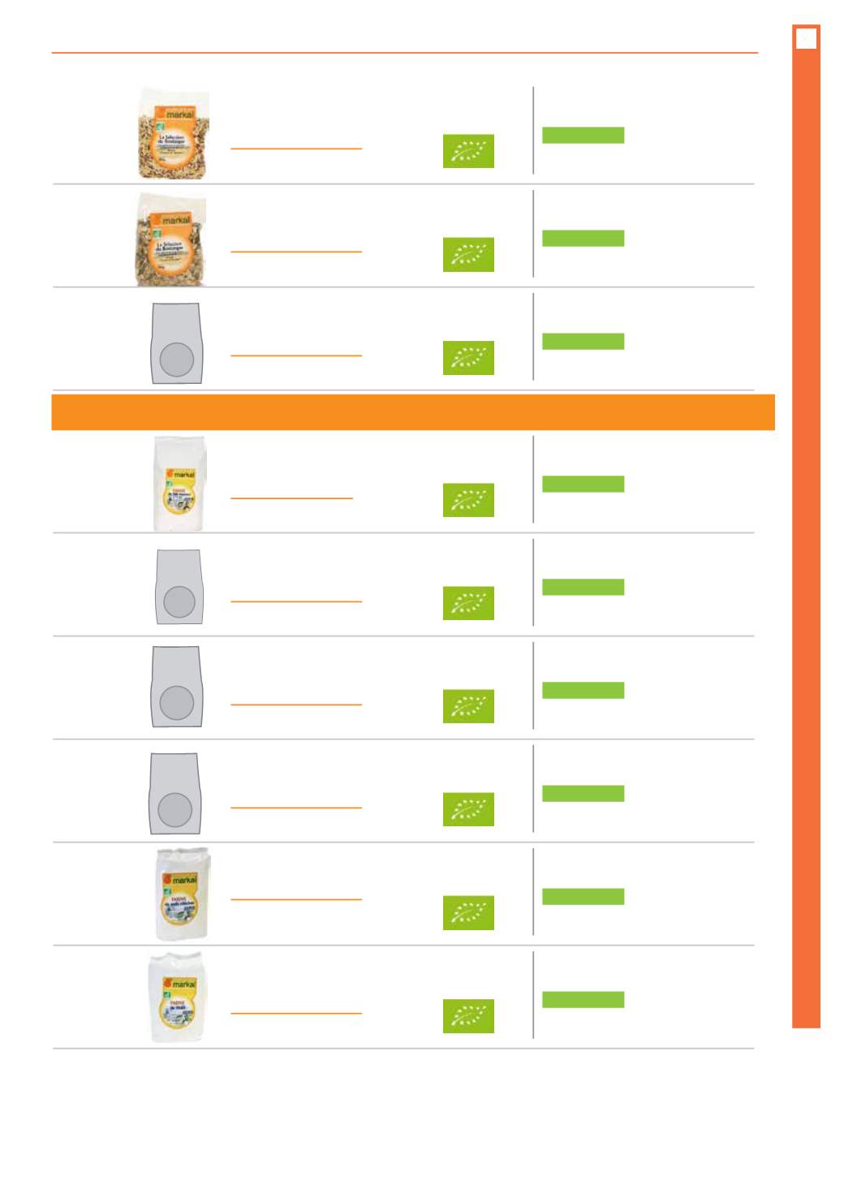Click the organic logo in the sixth product row
Viewport: 844px width, 1194px height.
point(468,706)
